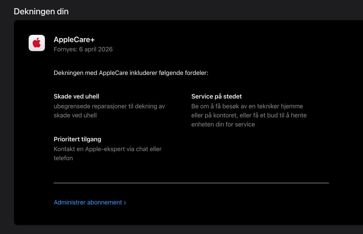Click the word 'abonnement' in the blue link
363x234 pixels.
click(105, 202)
